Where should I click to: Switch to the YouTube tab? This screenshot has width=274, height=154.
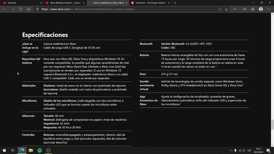point(22,3)
